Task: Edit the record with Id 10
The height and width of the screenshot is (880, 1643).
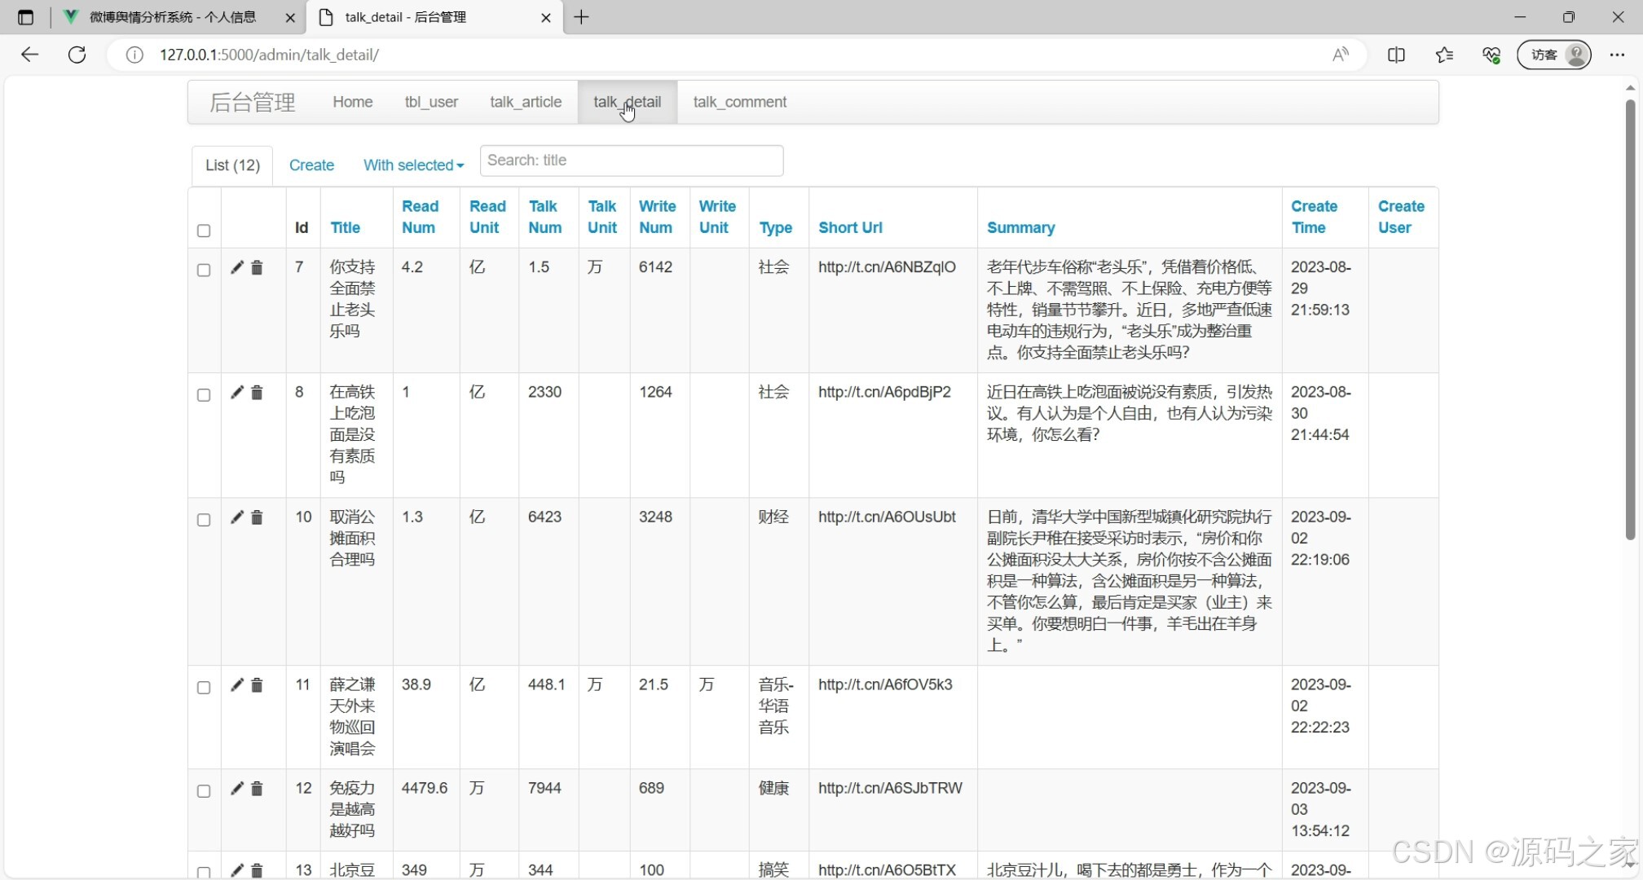Action: pos(236,517)
